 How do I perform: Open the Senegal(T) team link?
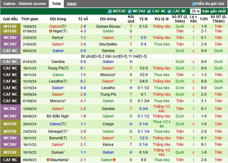58,132
